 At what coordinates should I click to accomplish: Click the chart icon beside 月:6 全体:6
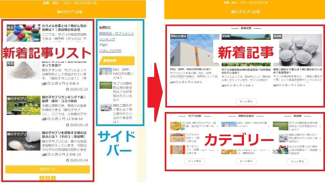click(x=171, y=82)
